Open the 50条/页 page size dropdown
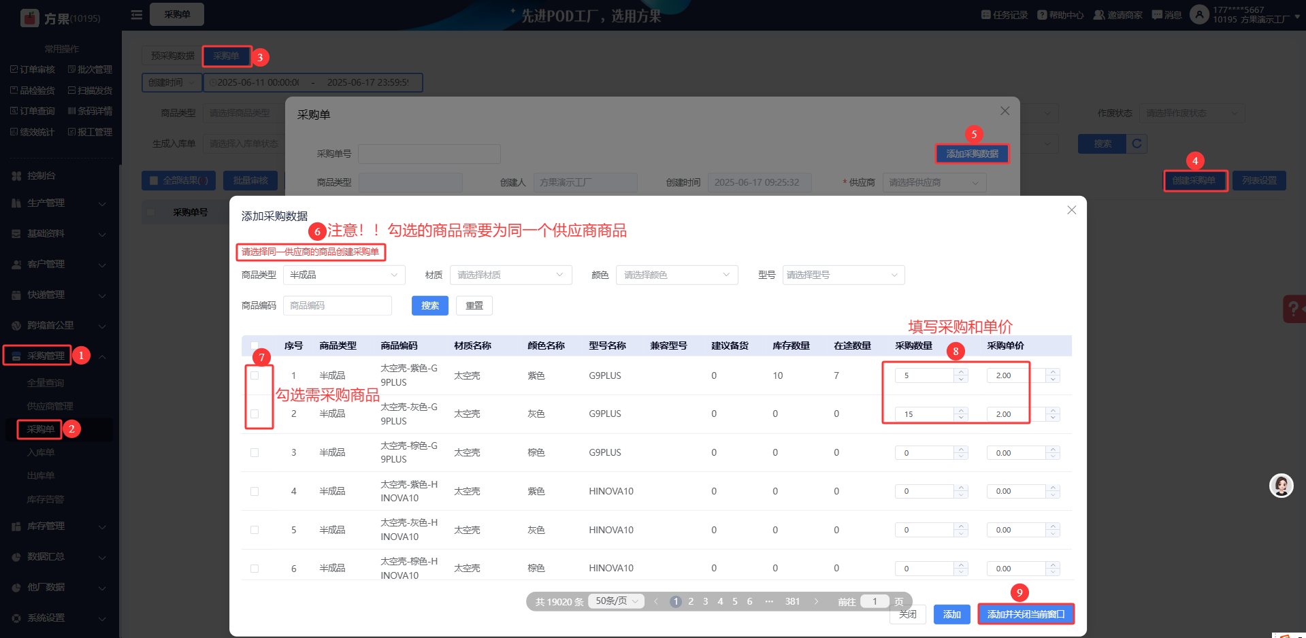Screen dimensions: 1306x638 (x=616, y=601)
